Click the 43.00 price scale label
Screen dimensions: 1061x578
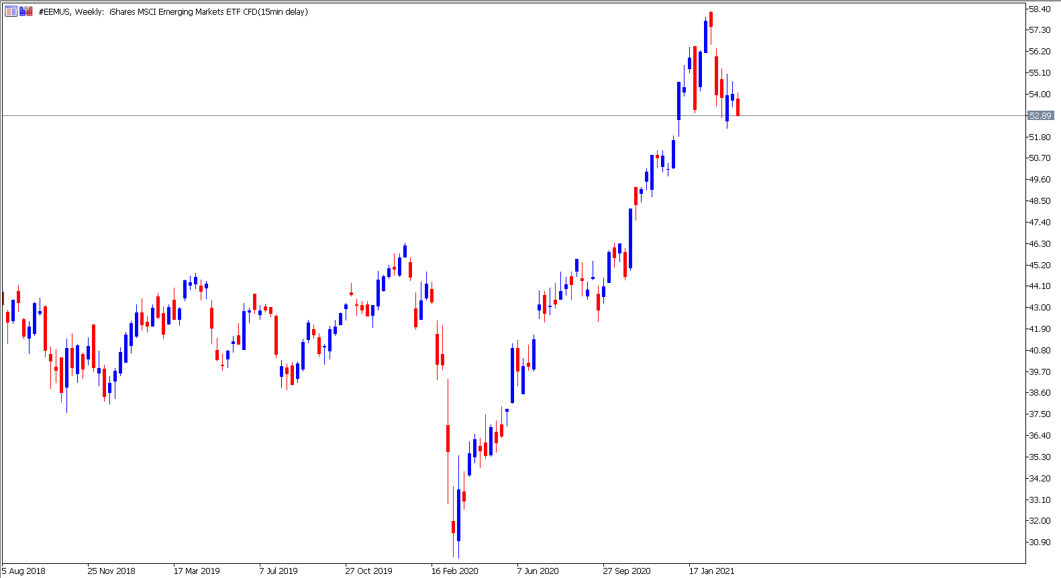tap(1040, 307)
